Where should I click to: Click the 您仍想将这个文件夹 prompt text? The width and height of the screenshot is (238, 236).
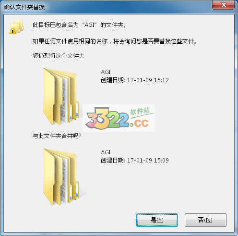(59, 56)
